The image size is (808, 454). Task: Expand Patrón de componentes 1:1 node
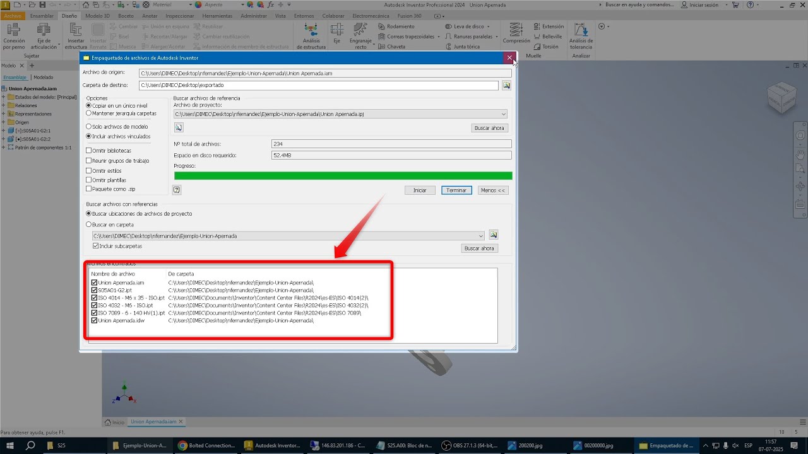3,147
